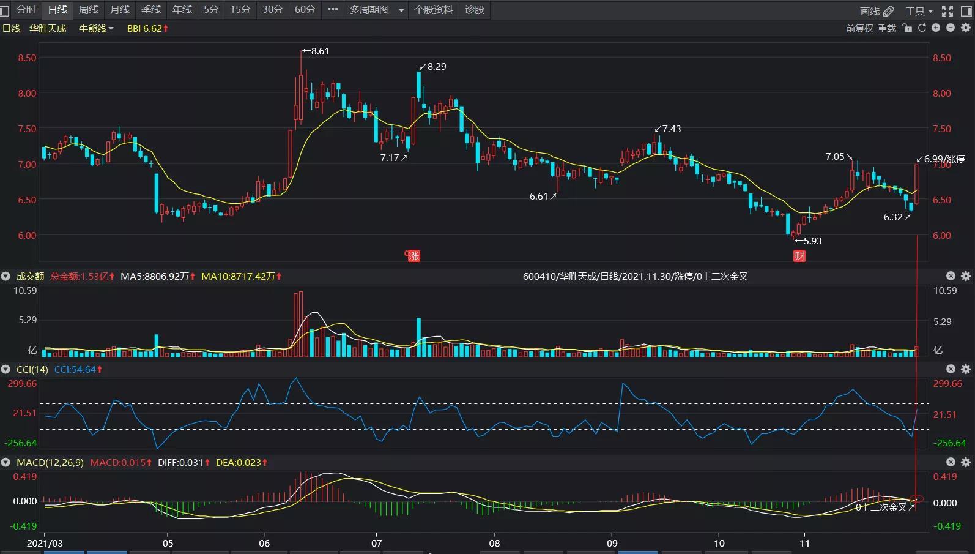Click the CCI:54.64 value label
The width and height of the screenshot is (975, 554).
(x=78, y=369)
